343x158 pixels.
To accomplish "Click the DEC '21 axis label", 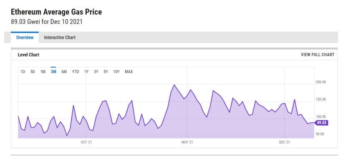I will [285, 142].
